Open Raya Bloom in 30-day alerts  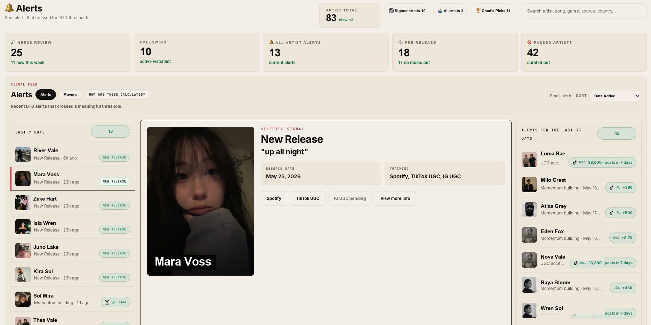(579, 285)
